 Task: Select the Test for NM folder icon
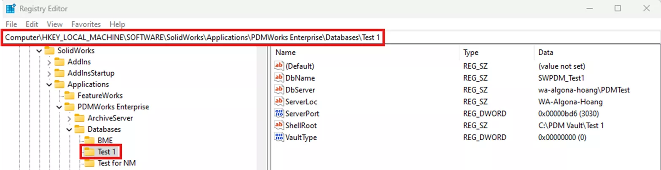click(90, 162)
